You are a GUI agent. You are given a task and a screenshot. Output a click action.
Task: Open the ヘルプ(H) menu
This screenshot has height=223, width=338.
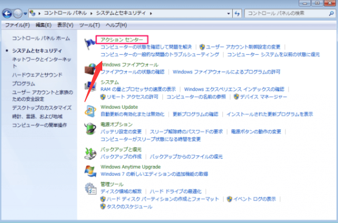point(116,25)
